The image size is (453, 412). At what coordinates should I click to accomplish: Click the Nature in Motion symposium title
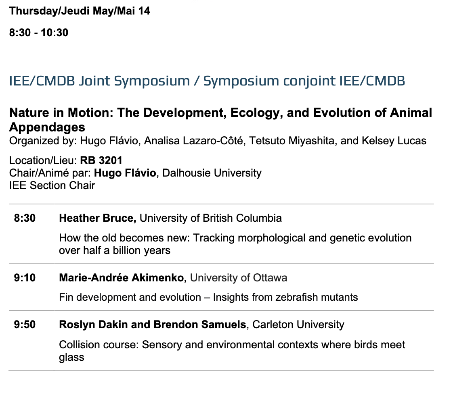221,120
